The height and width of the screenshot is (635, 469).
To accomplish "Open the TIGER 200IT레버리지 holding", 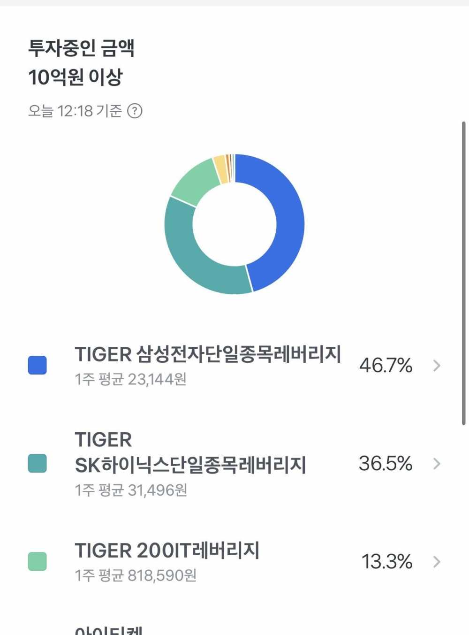I will click(x=234, y=561).
